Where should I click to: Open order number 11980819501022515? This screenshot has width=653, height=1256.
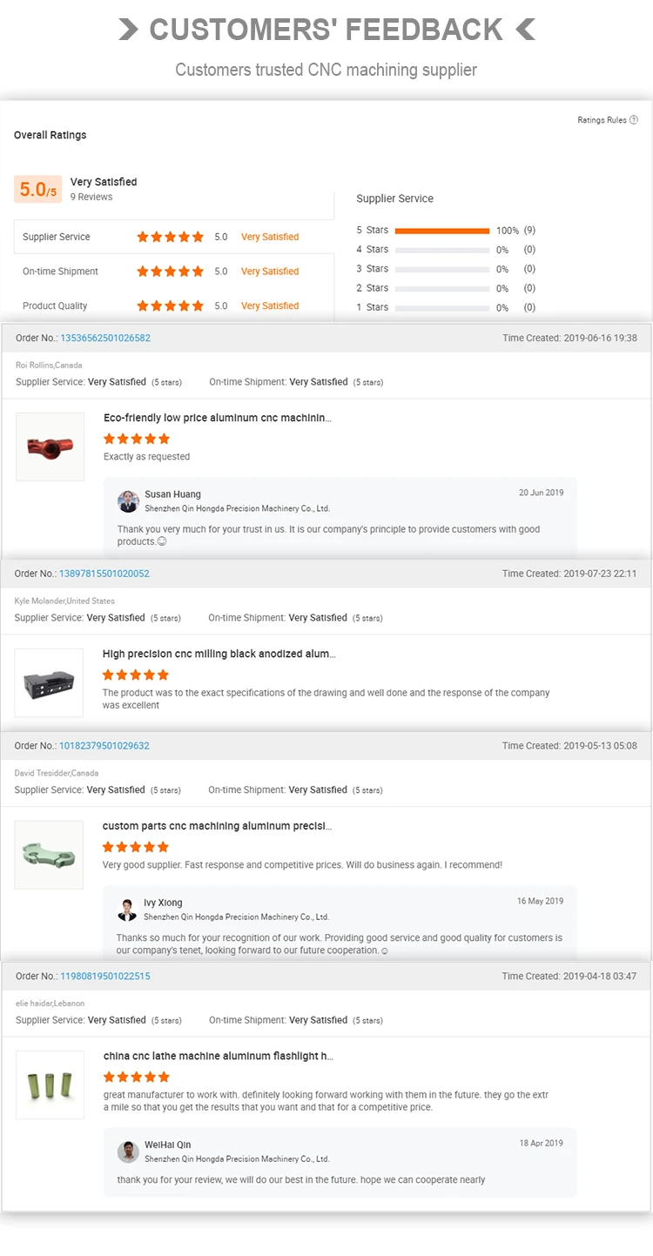click(105, 977)
